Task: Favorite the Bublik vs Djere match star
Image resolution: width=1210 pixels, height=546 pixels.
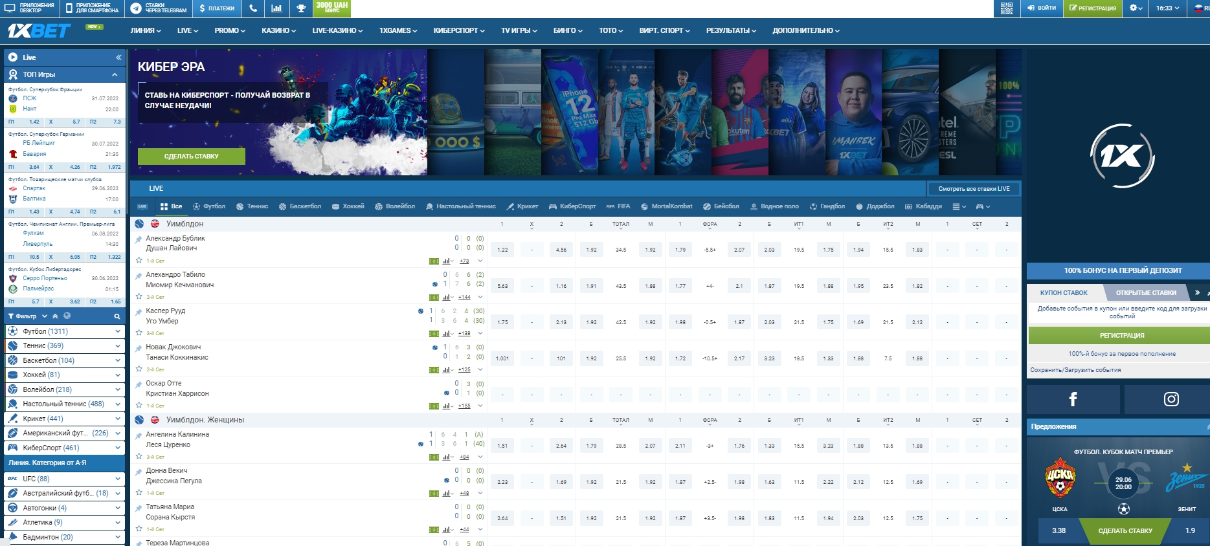Action: [139, 261]
